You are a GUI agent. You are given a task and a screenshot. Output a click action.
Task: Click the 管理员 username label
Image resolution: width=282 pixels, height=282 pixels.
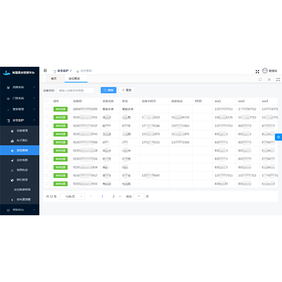[273, 71]
